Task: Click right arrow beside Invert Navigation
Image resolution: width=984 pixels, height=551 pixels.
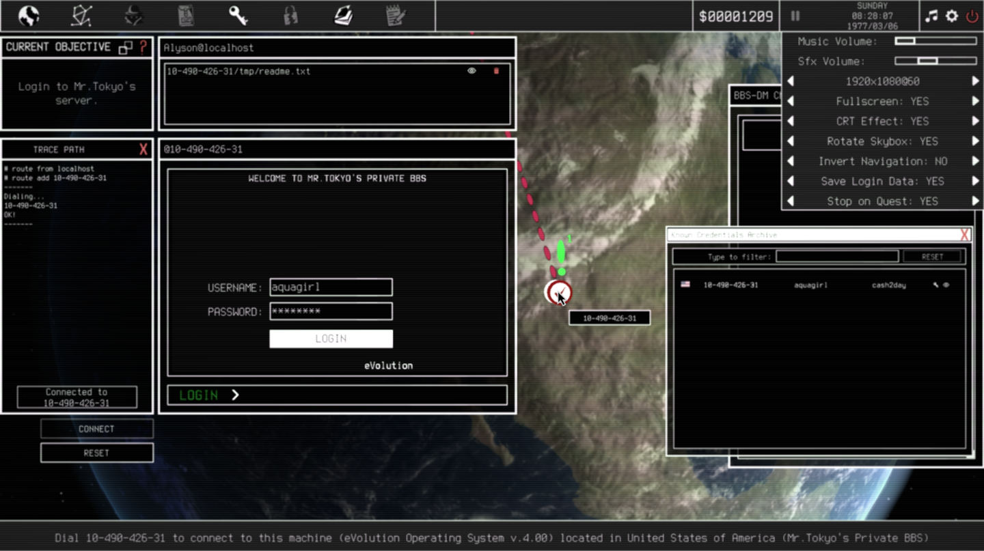Action: tap(976, 161)
